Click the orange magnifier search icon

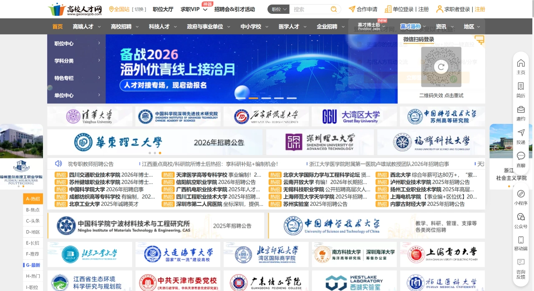[333, 9]
